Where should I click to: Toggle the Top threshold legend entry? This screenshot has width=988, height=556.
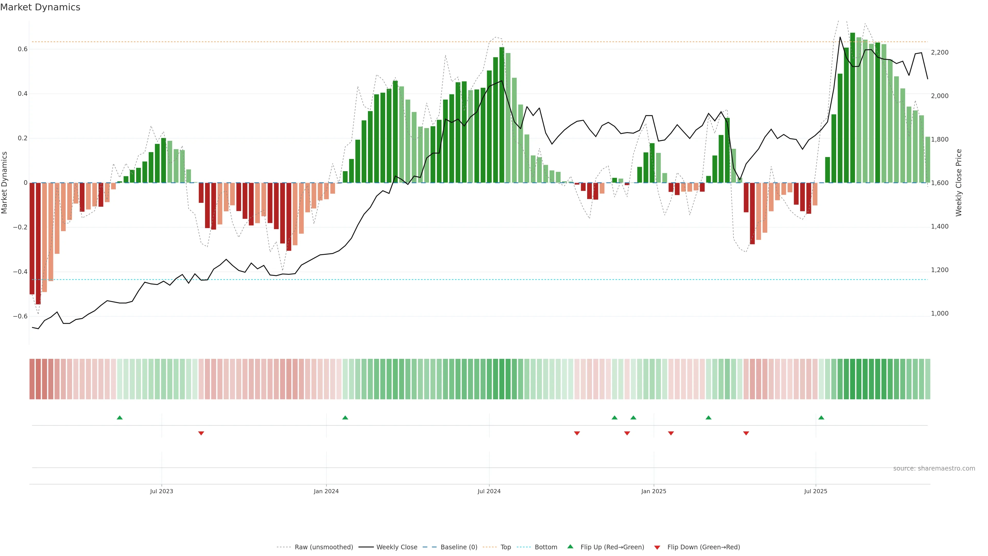(506, 547)
